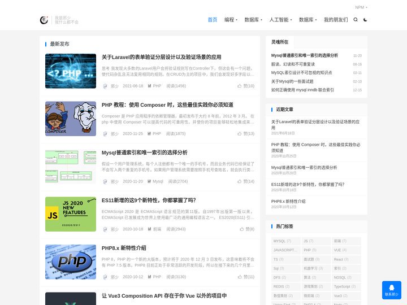407x305 pixels.
Task: Click thumbs-up icon beside 赞(14)
Action: [239, 181]
